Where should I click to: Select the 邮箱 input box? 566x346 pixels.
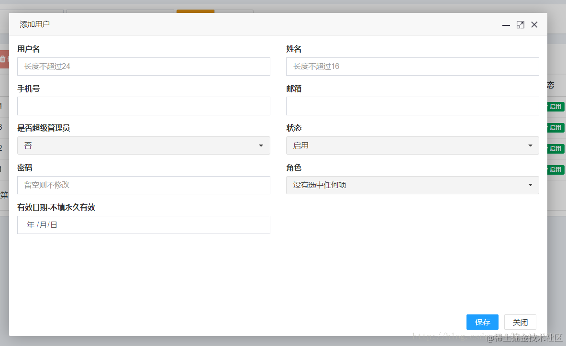pyautogui.click(x=412, y=106)
